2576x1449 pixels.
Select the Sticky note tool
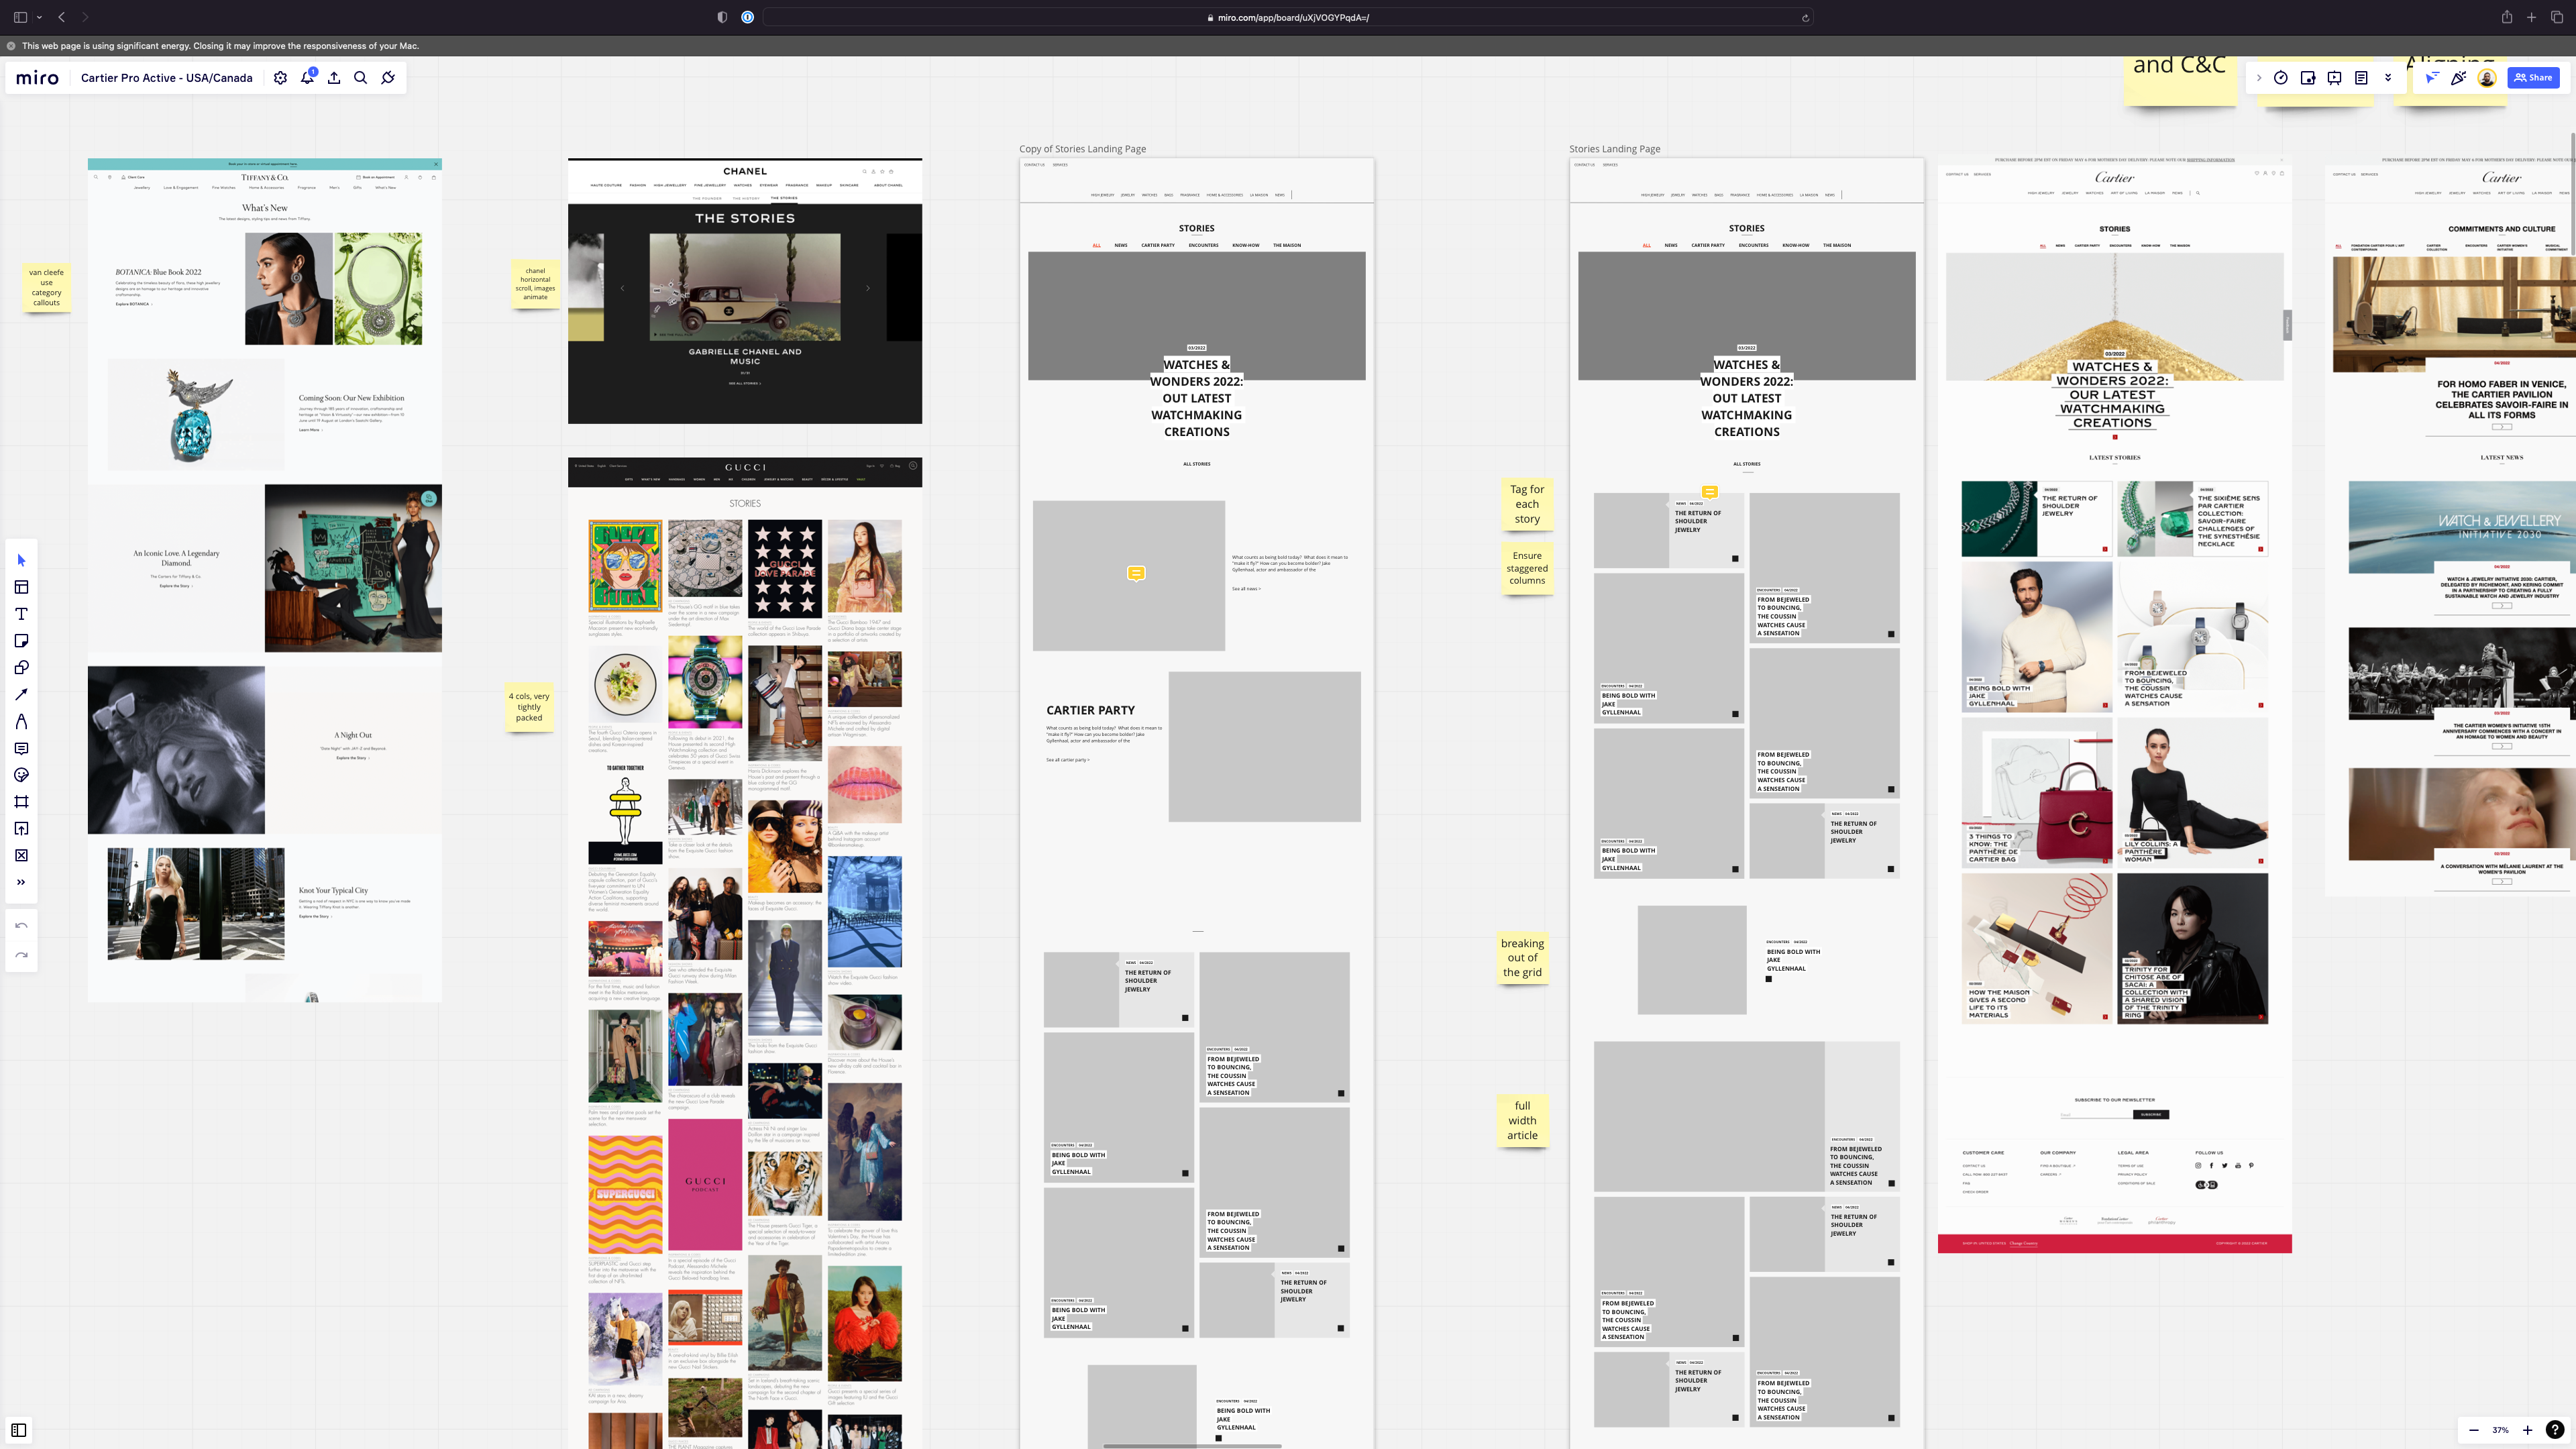pyautogui.click(x=21, y=641)
